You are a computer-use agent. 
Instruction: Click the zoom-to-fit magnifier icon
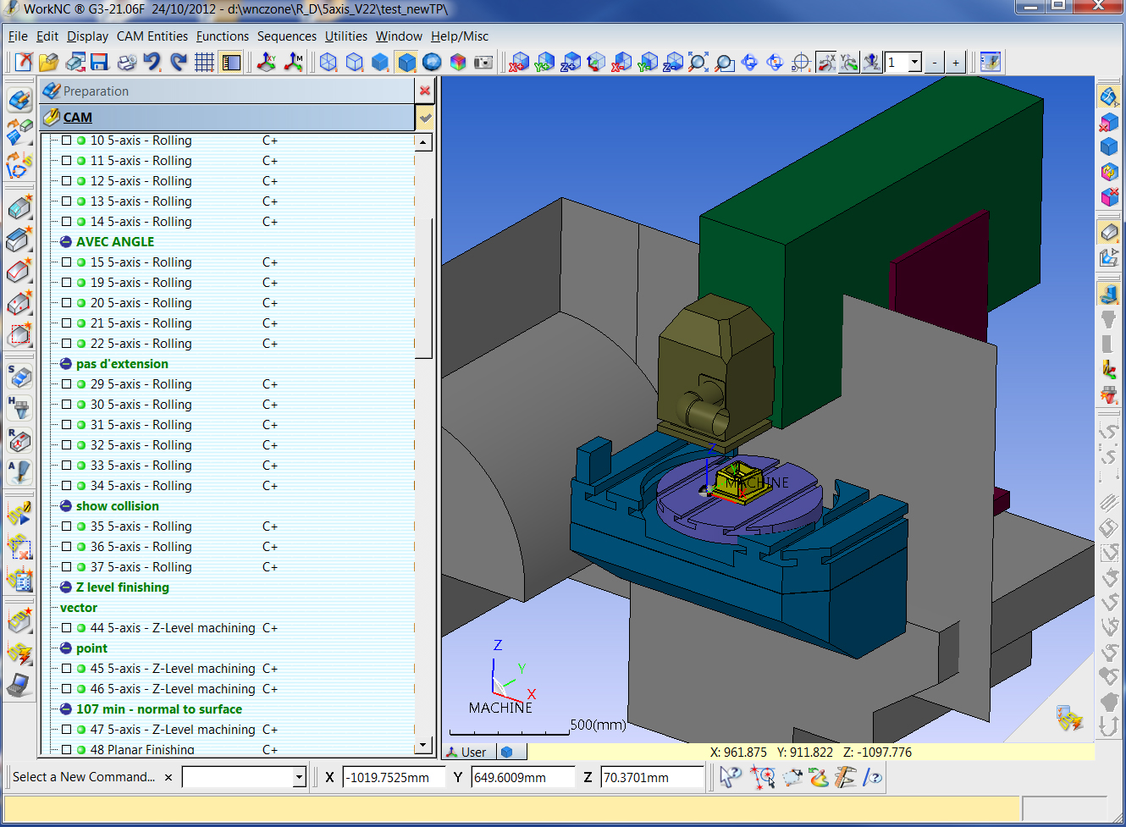pos(698,62)
